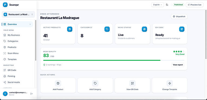Screen dimensions: 207x100
Task: Open QR Code in Marketing section
Action: coord(17,70)
